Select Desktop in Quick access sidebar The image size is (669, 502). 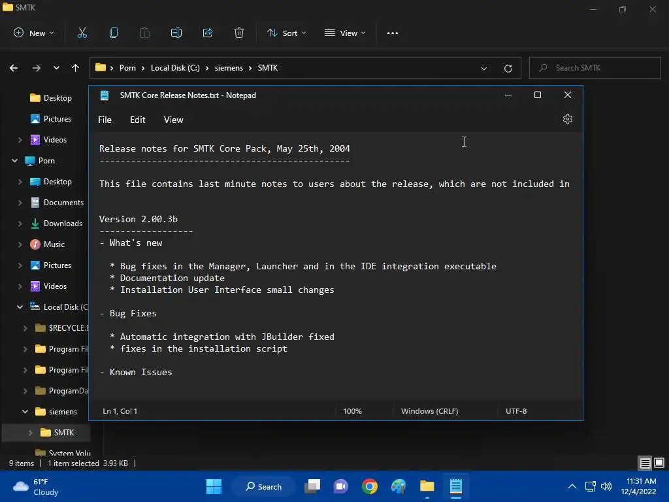click(x=50, y=98)
